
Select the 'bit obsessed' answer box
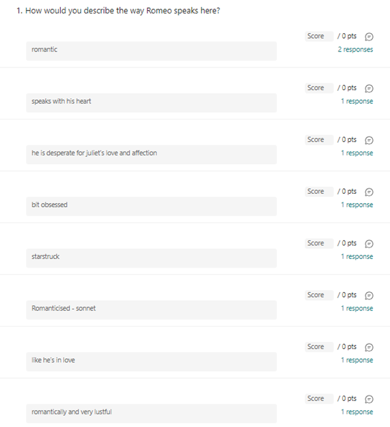pyautogui.click(x=152, y=206)
